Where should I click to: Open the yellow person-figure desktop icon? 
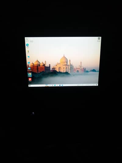pos(28,52)
